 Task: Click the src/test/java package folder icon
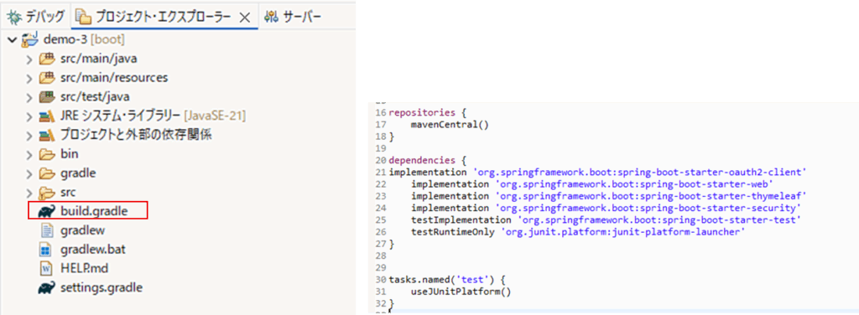pyautogui.click(x=47, y=97)
